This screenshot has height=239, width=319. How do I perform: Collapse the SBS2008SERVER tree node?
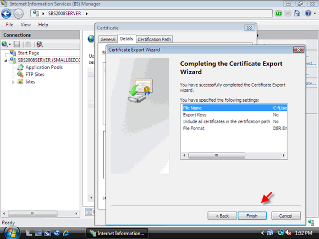pos(5,60)
